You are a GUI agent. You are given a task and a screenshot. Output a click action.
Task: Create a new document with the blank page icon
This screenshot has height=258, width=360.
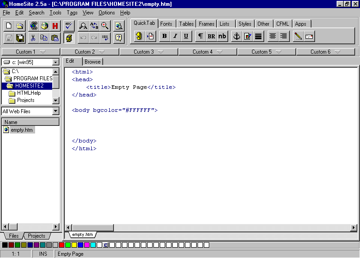click(x=9, y=26)
